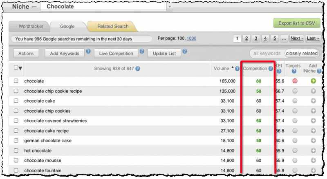Screen dimensions: 327x179
Task: Open help icon next to Add Keywords
Action: click(x=88, y=51)
